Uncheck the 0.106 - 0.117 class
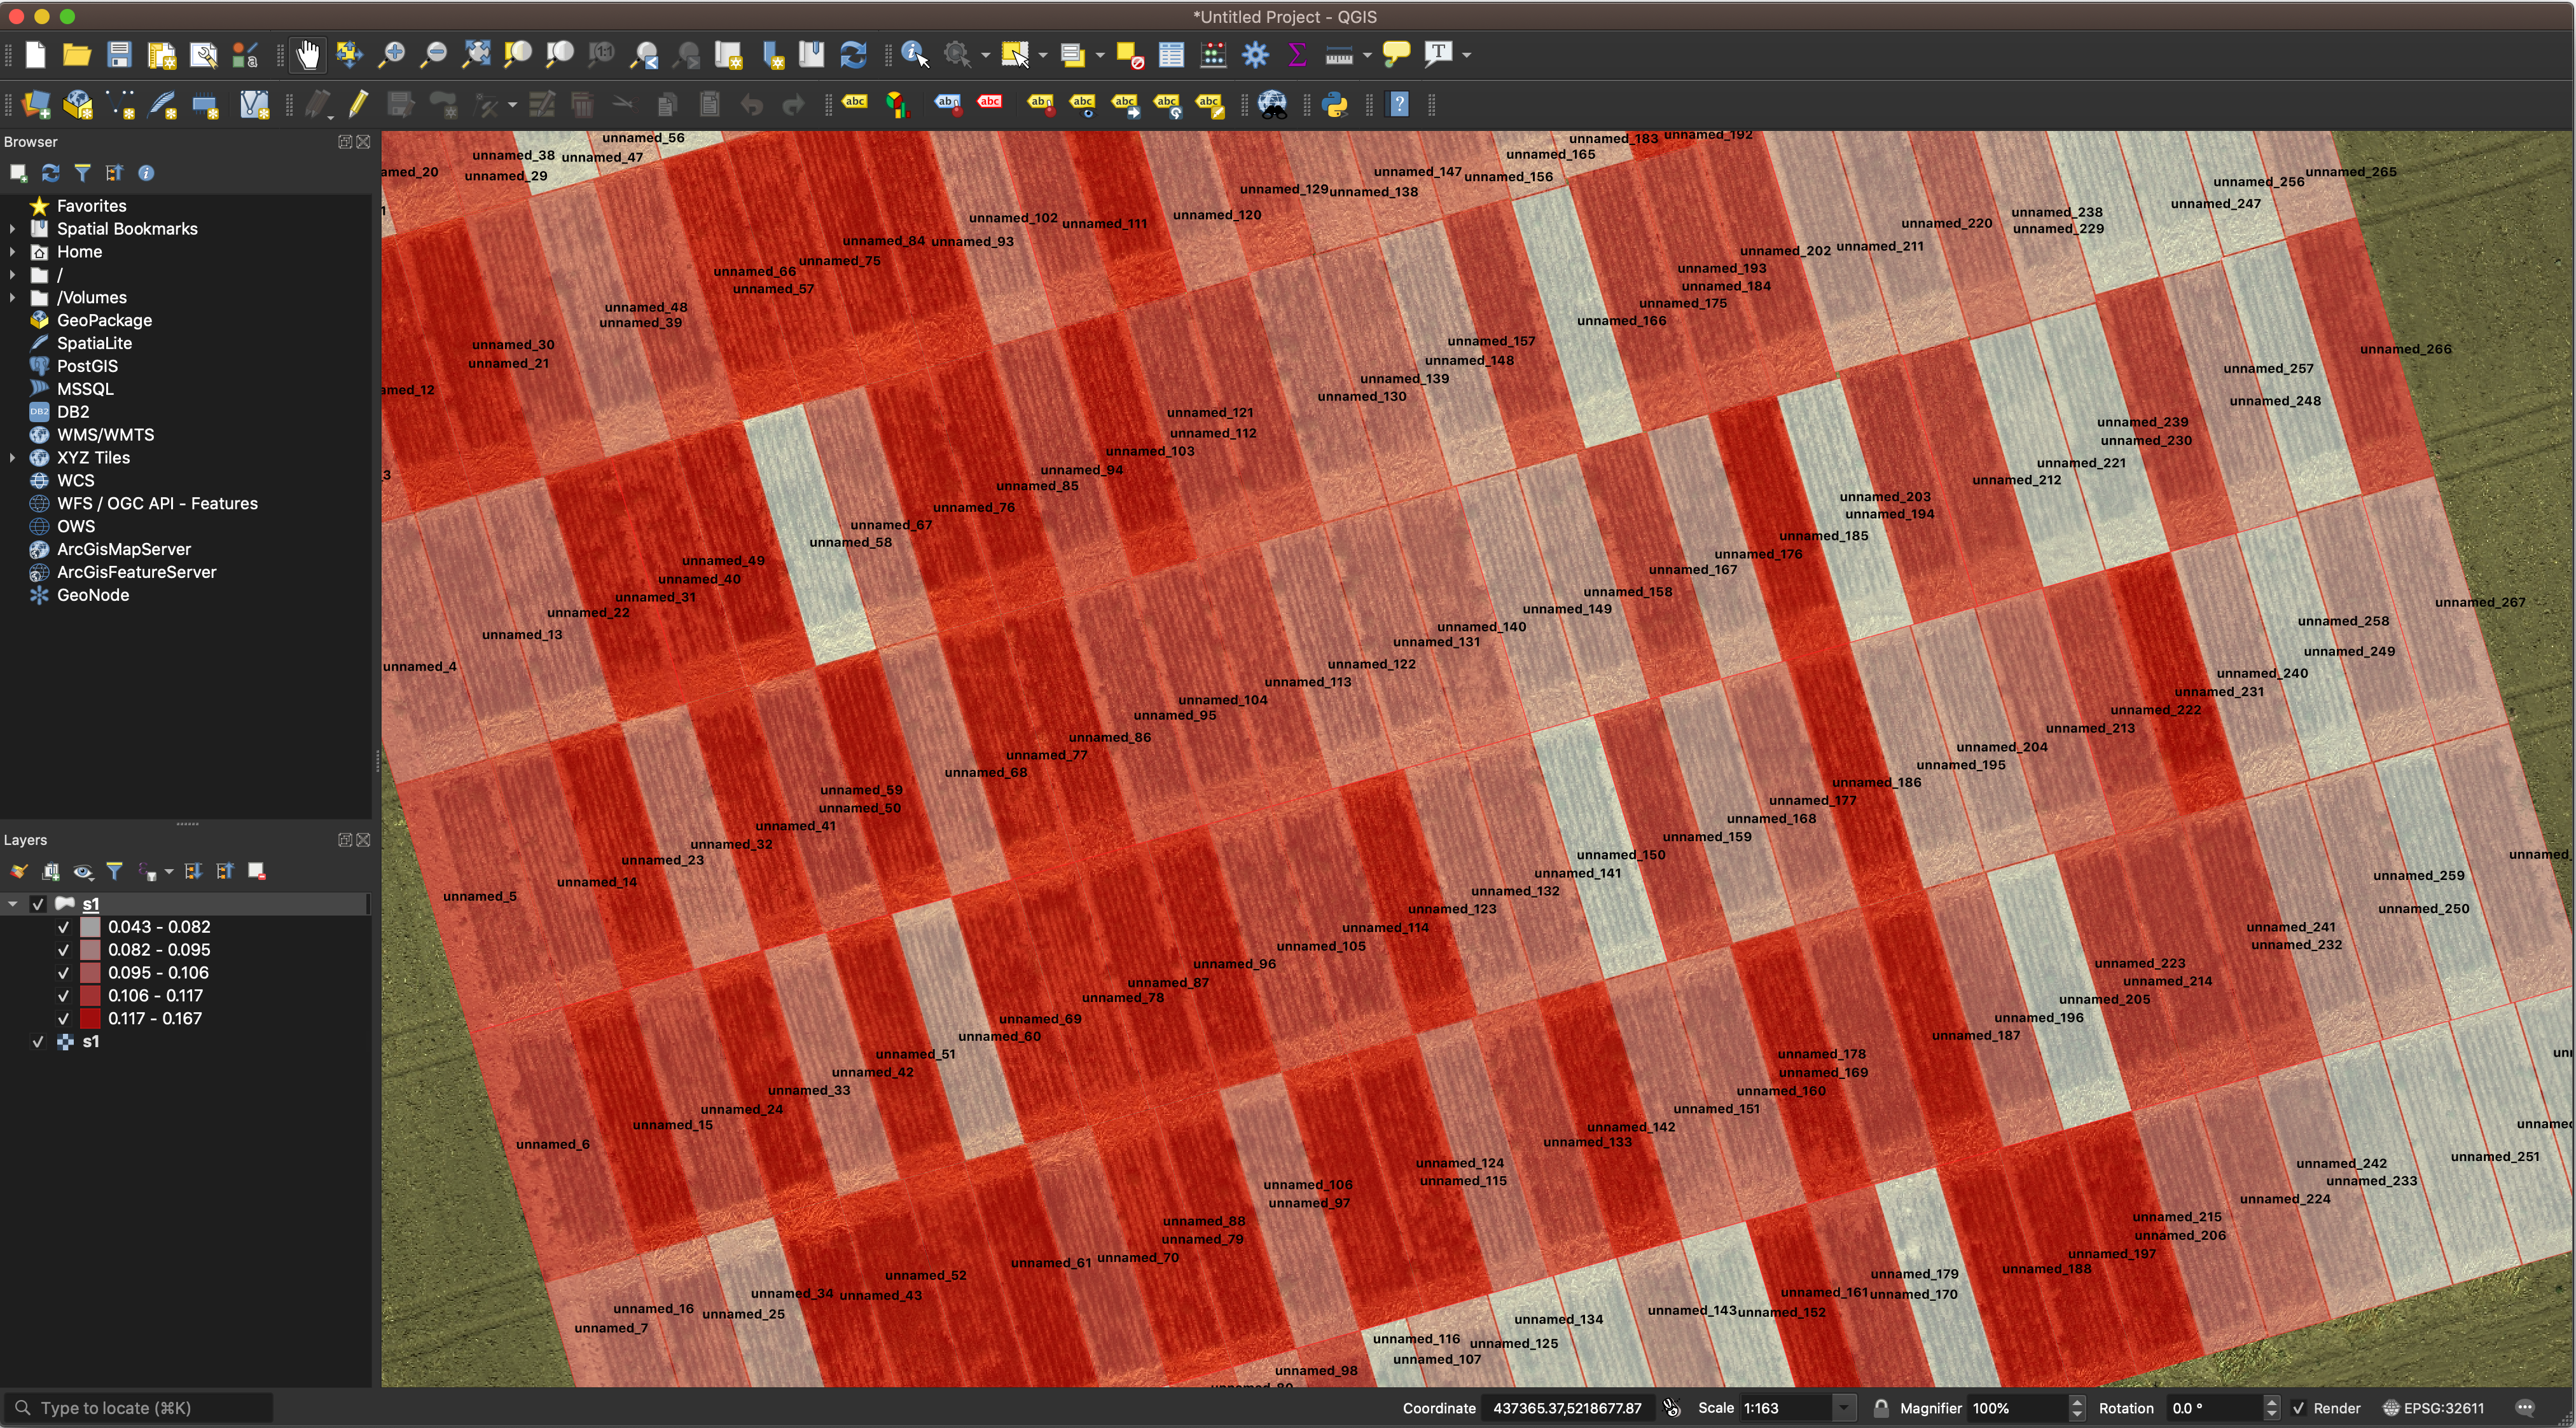Image resolution: width=2576 pixels, height=1428 pixels. click(63, 996)
